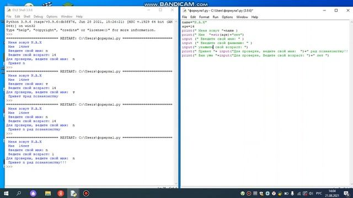This screenshot has height=198, width=353.
Task: Open Options menu in IDLE Shell window
Action: coord(52,16)
